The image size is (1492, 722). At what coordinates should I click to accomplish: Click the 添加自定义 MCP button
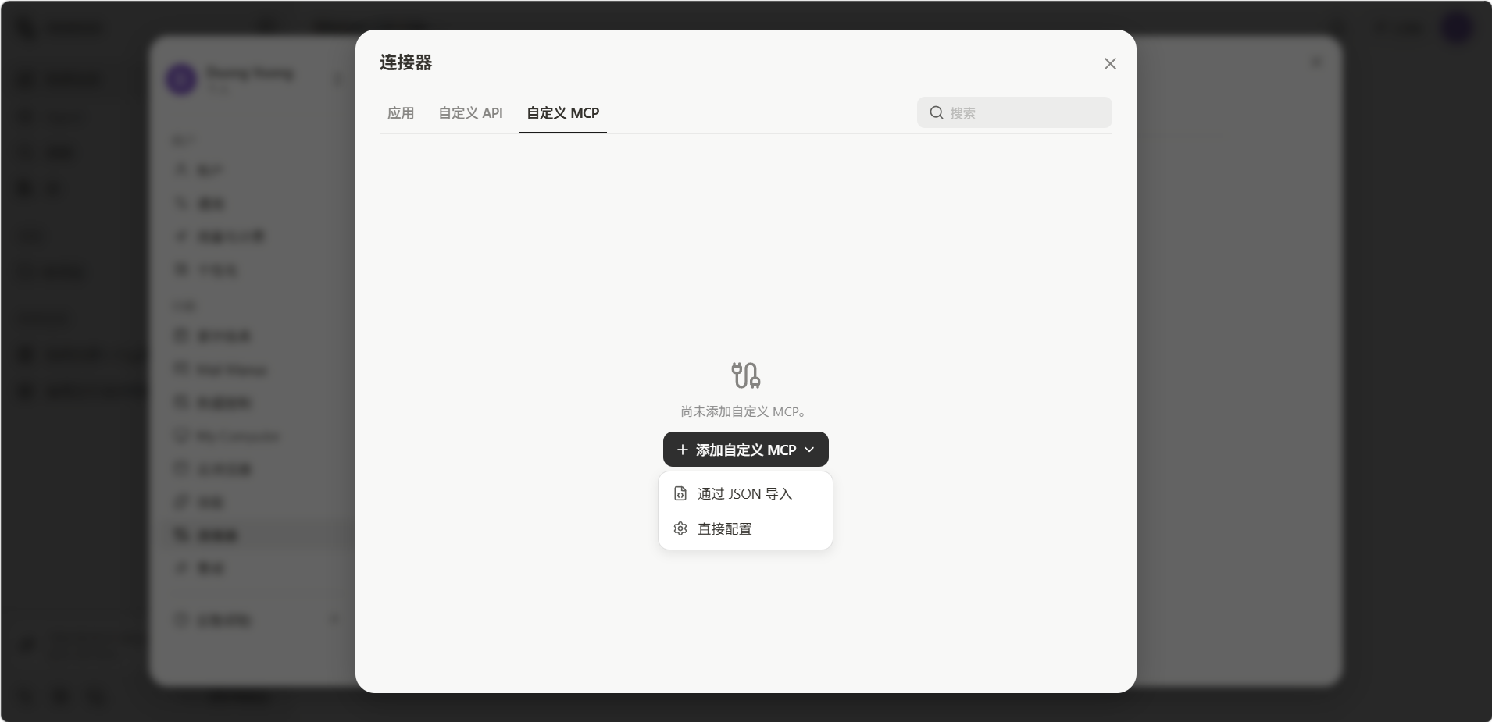click(x=745, y=450)
